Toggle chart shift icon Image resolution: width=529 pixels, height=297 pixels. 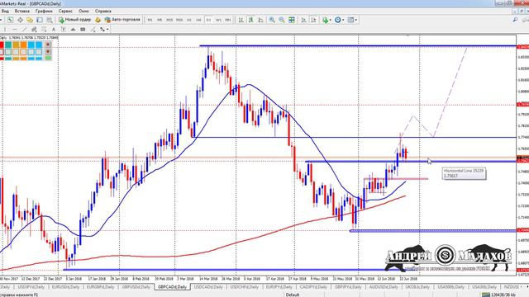pos(313,20)
